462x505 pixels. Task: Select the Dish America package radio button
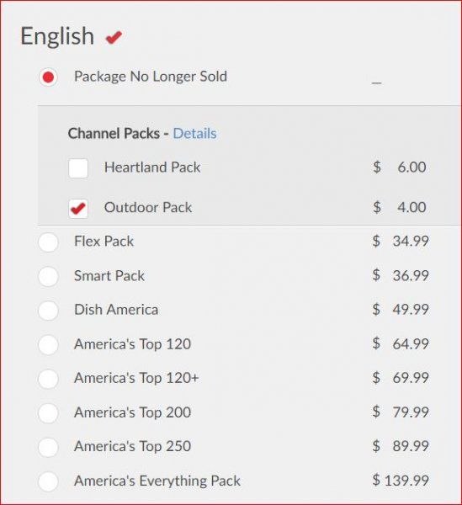coord(48,311)
